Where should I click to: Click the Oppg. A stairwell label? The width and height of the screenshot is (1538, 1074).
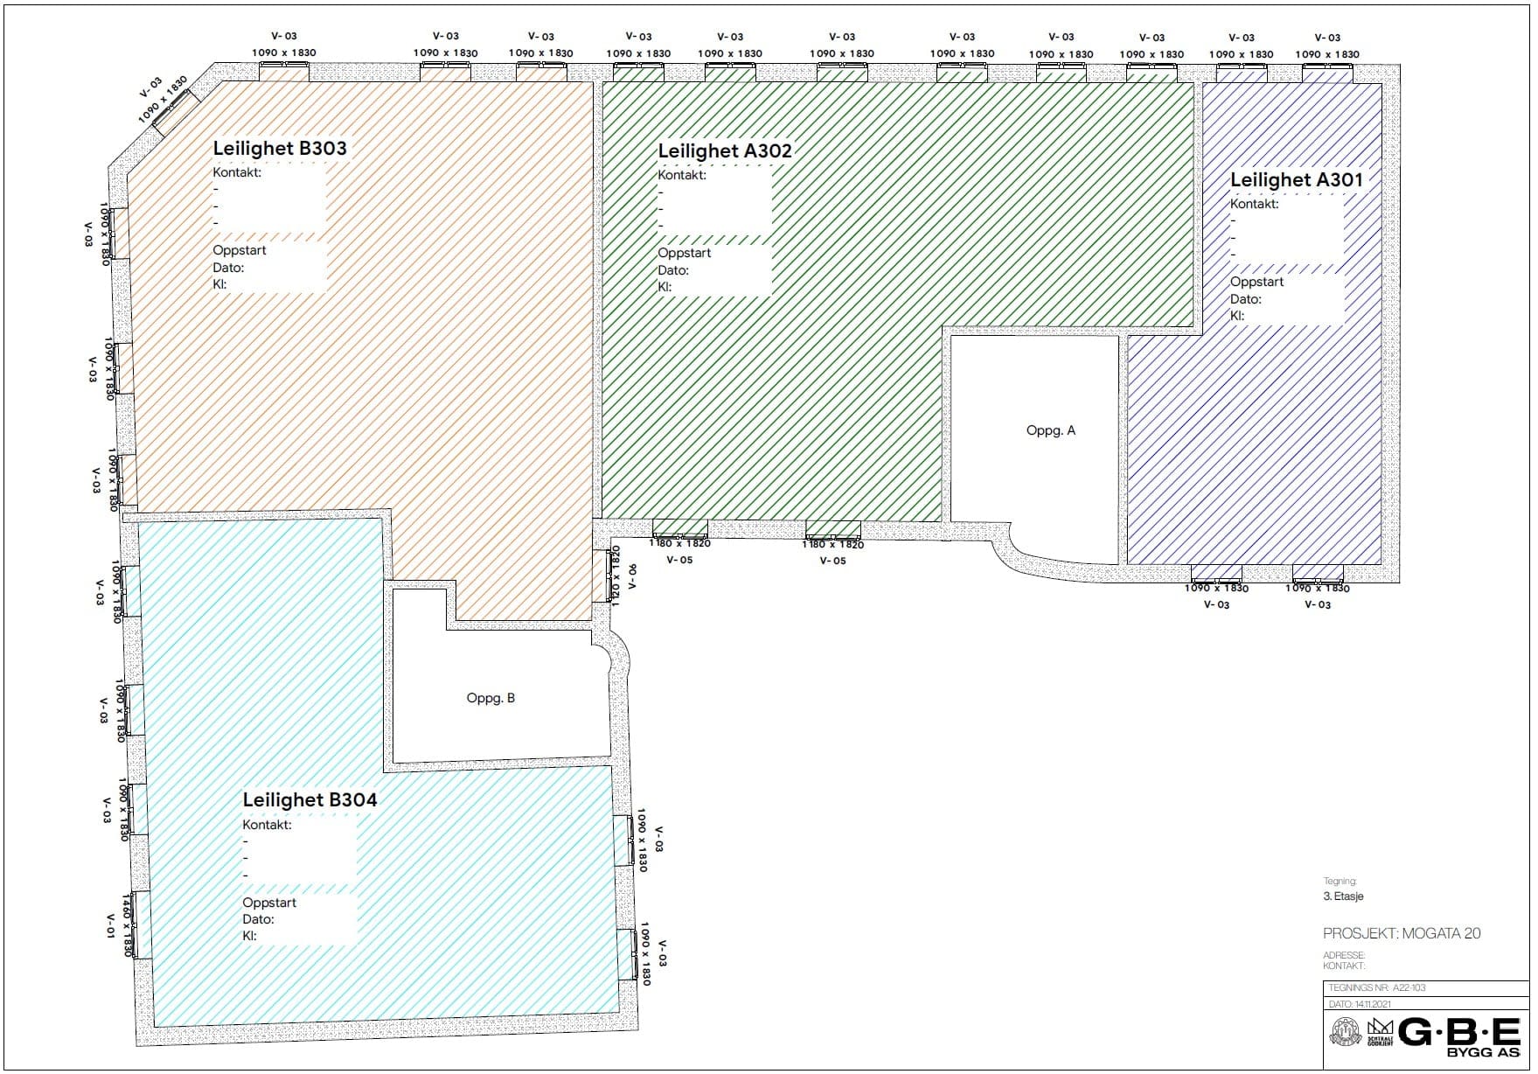point(1050,430)
